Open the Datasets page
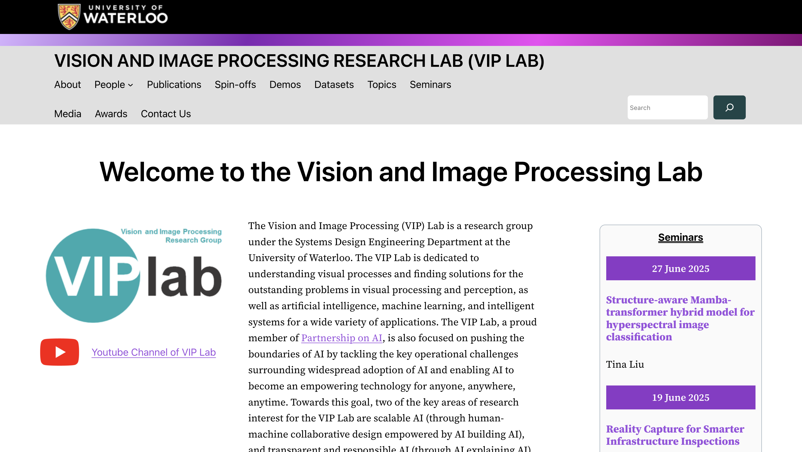 (x=334, y=84)
